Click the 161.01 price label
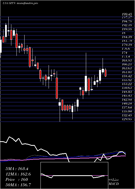This screenshot has height=189, width=135. click(x=127, y=72)
